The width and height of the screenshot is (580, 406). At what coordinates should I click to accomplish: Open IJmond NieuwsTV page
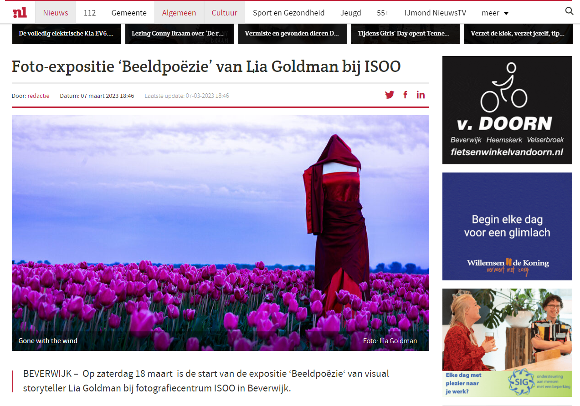[x=436, y=13]
